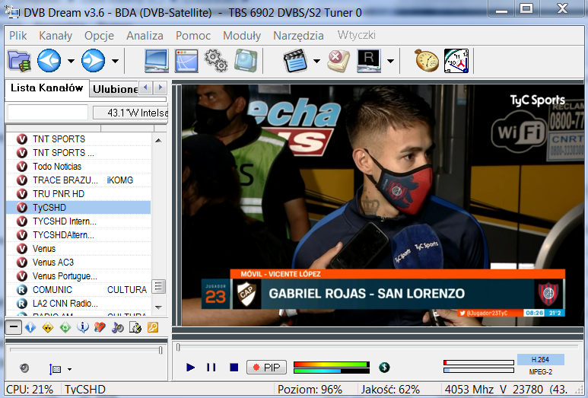This screenshot has width=588, height=398.
Task: Click the Stop button
Action: tap(234, 368)
